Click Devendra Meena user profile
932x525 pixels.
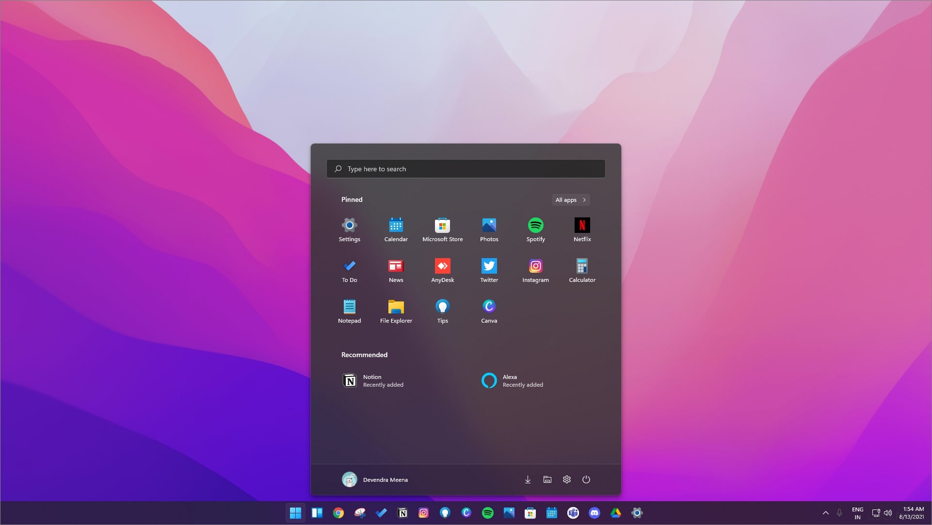[374, 479]
